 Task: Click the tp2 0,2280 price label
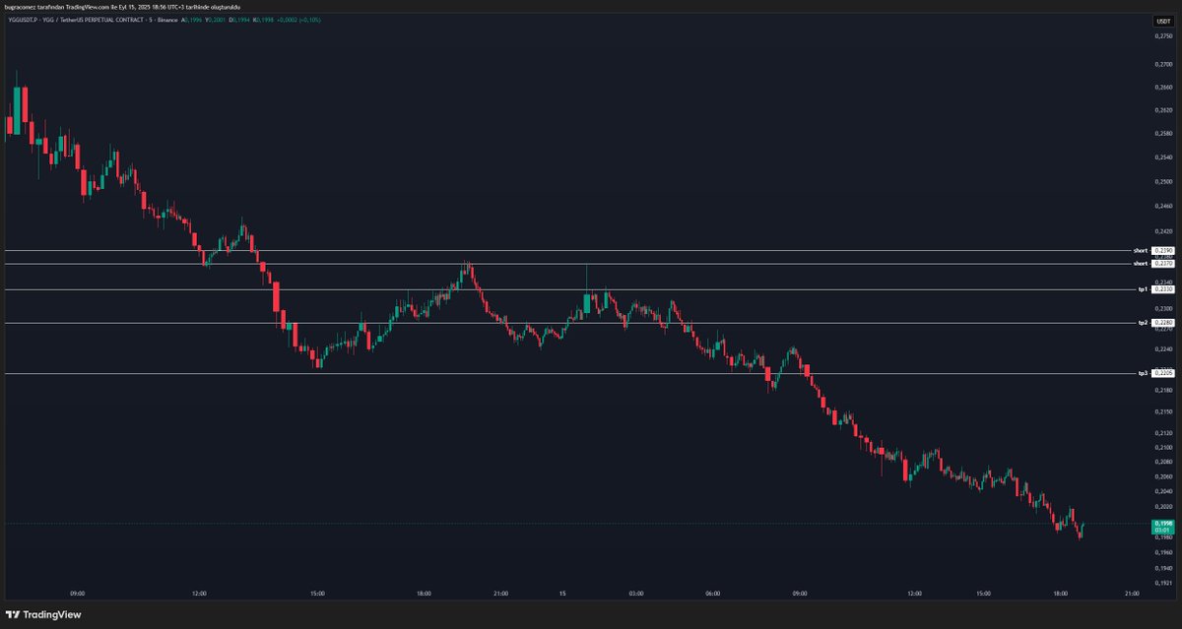click(x=1163, y=323)
